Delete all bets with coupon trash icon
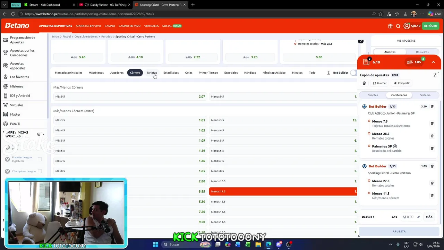Viewport: 444px width, 250px height. 364,83
